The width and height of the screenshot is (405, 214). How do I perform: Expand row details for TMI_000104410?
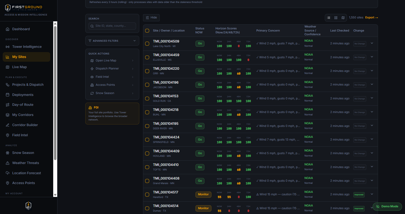[372, 167]
